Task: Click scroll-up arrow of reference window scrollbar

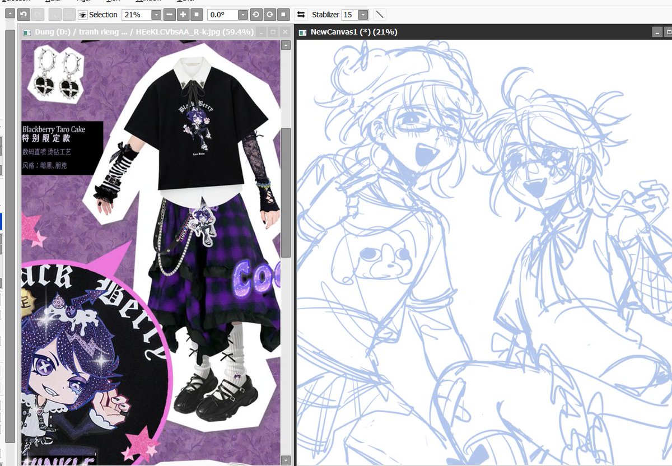Action: pyautogui.click(x=286, y=45)
